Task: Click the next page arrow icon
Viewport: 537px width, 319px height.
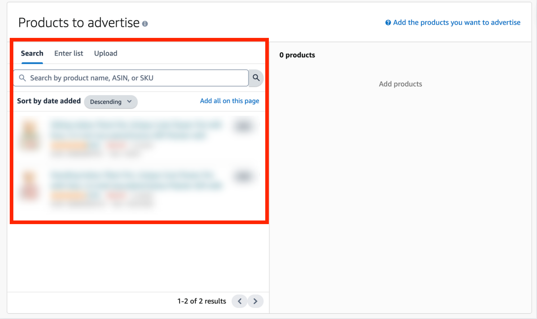Action: point(256,301)
